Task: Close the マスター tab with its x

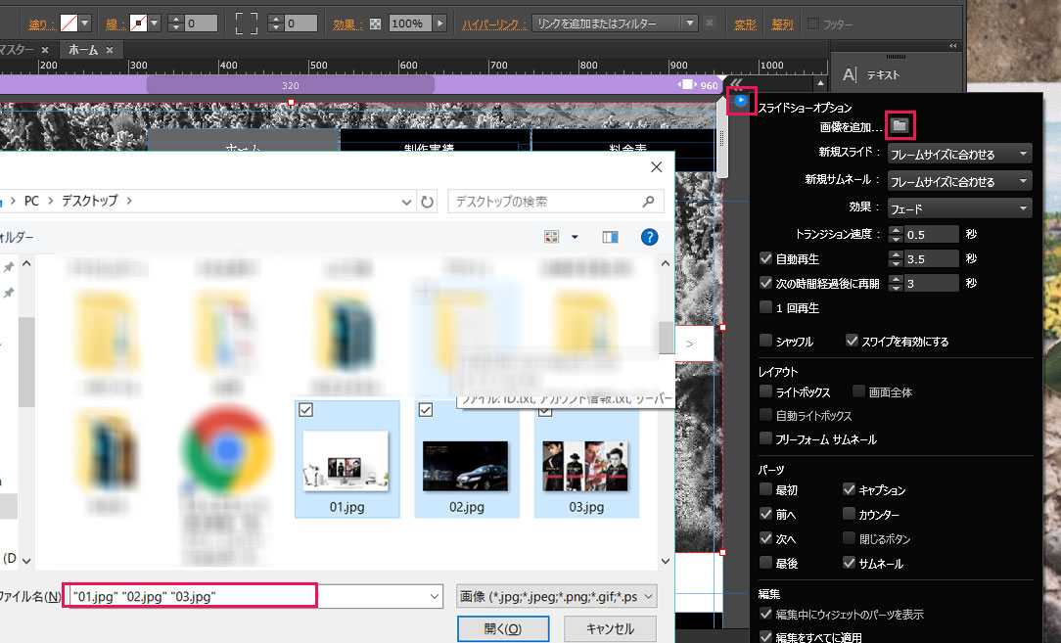Action: tap(45, 50)
